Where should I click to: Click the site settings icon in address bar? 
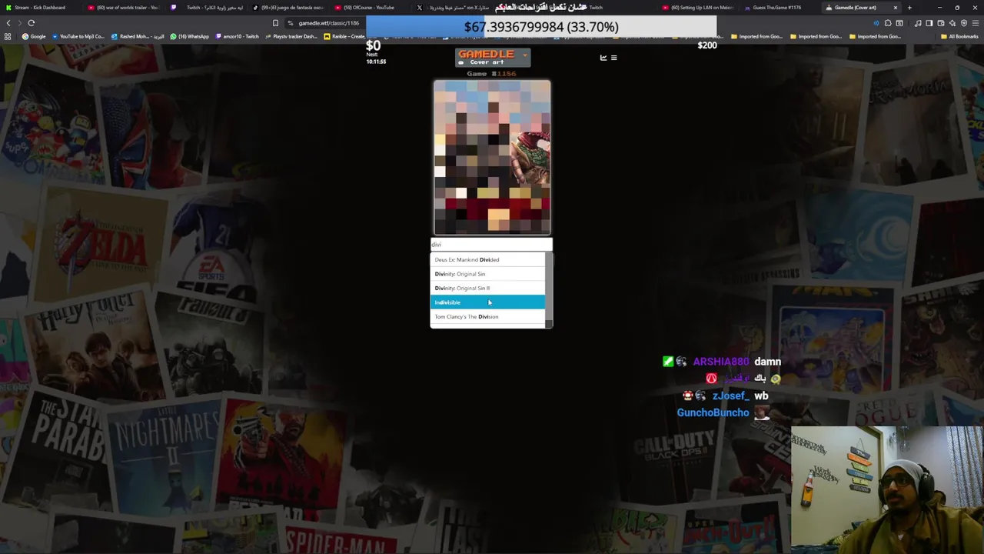click(x=290, y=23)
